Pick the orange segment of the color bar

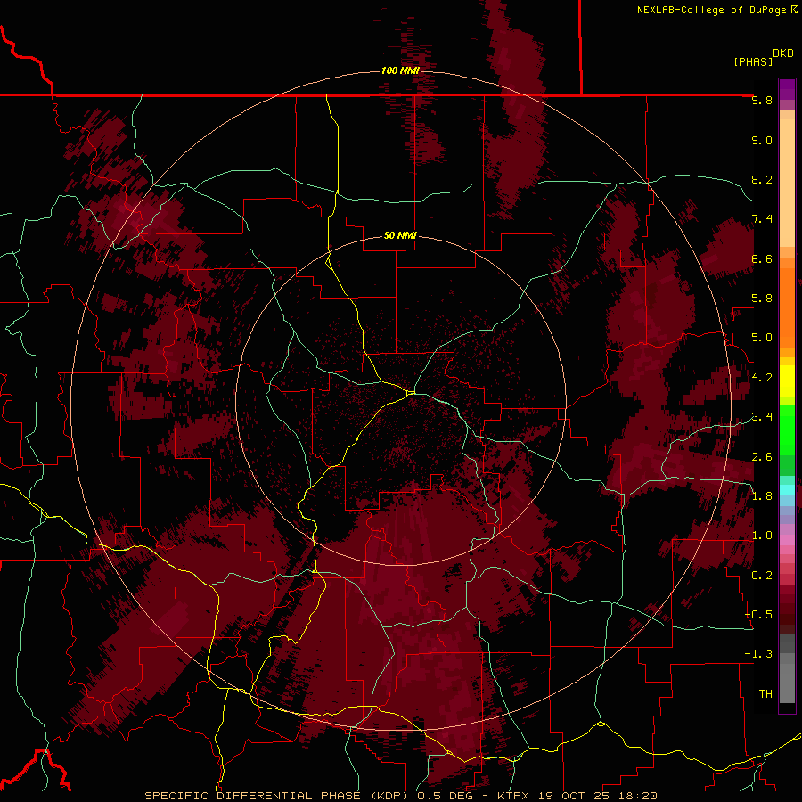click(787, 308)
